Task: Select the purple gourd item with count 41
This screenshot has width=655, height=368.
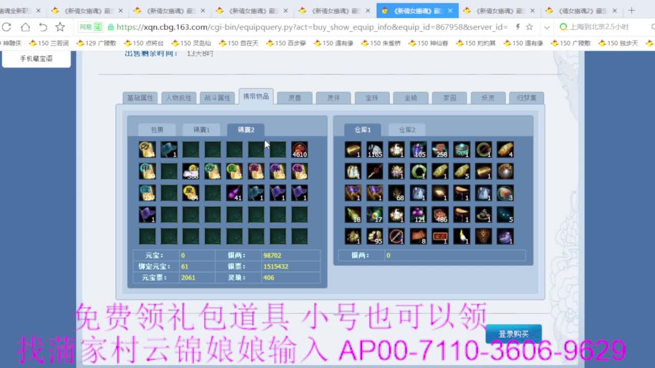Action: (x=234, y=193)
